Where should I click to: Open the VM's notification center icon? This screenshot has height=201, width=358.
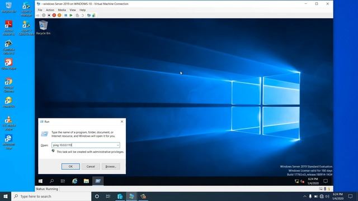[326, 181]
